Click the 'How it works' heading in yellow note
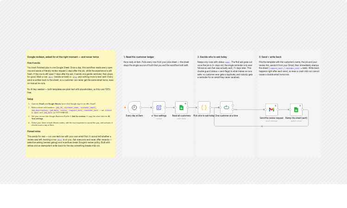Viewport: 347px width, 208px height. pyautogui.click(x=34, y=63)
